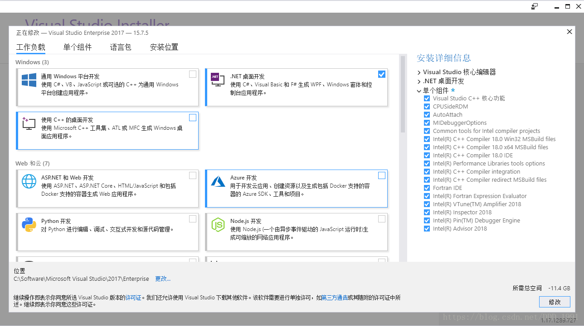Expand the .NET 桌面开发 details section
This screenshot has height=326, width=584.
coord(419,82)
